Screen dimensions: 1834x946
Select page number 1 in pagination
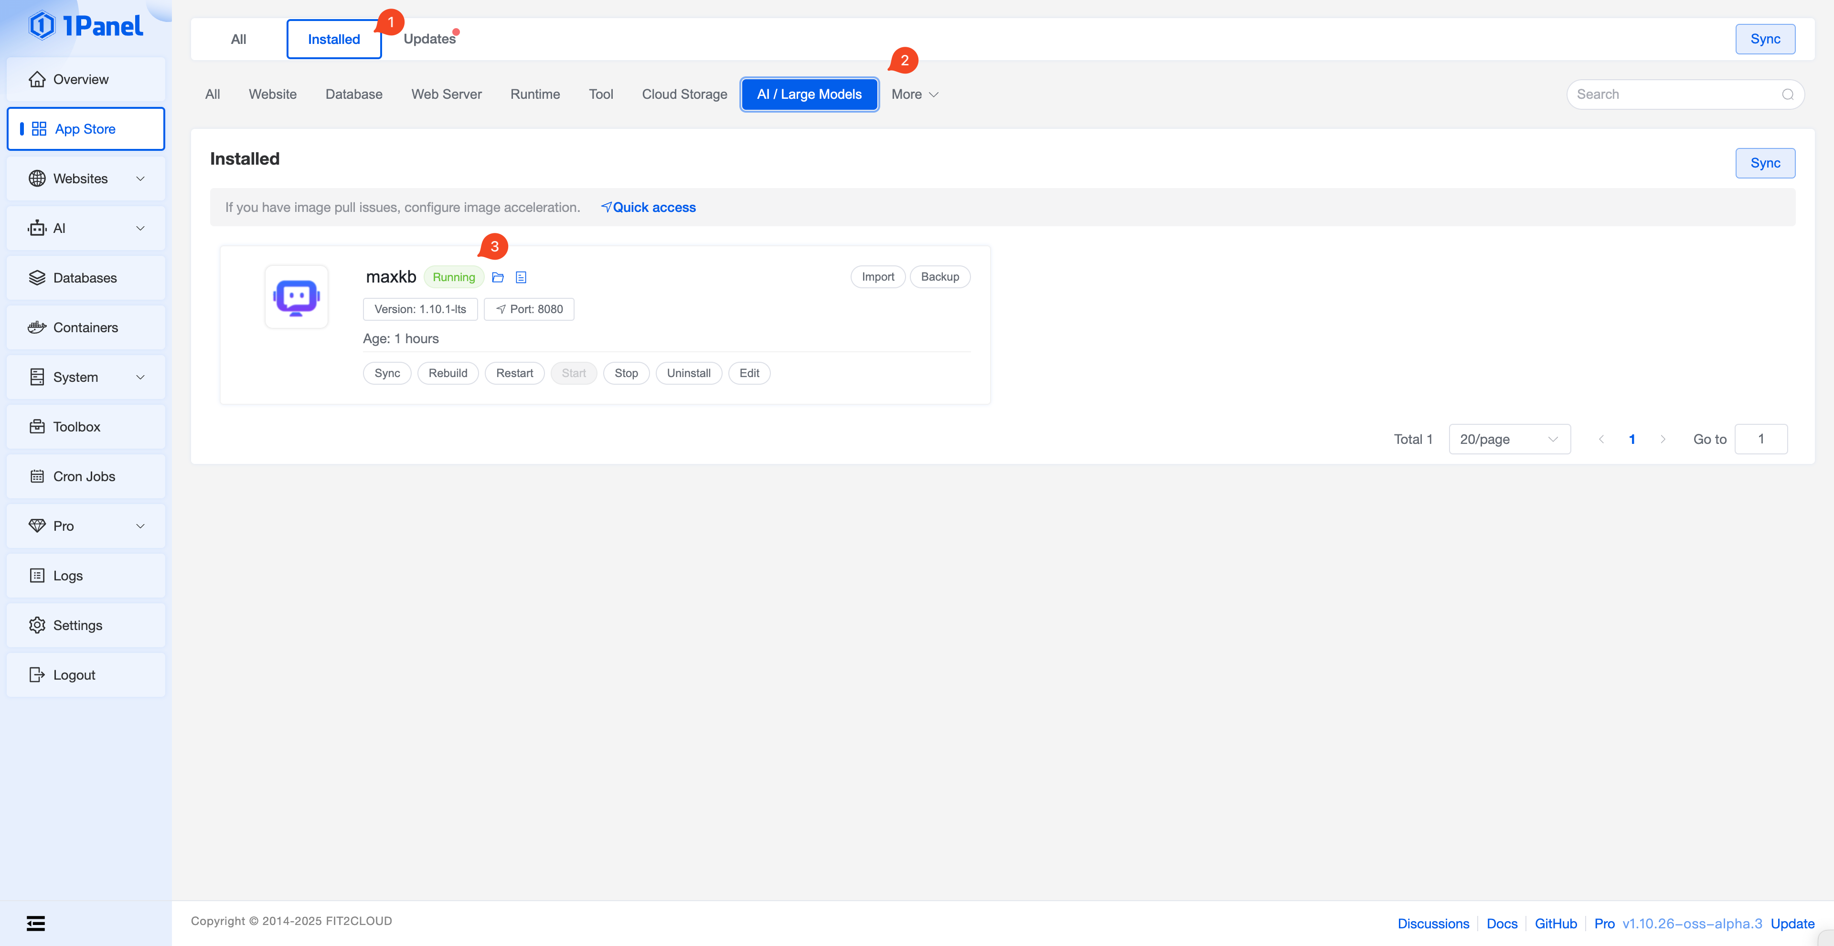click(1632, 440)
